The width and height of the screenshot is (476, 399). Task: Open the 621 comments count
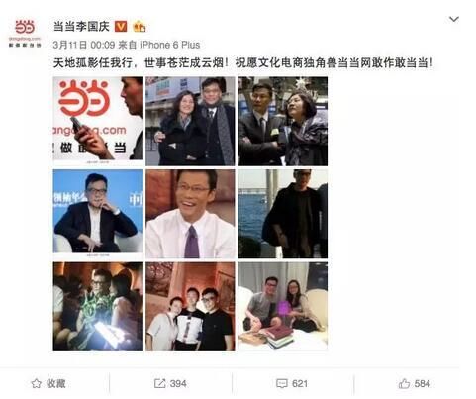(x=300, y=383)
